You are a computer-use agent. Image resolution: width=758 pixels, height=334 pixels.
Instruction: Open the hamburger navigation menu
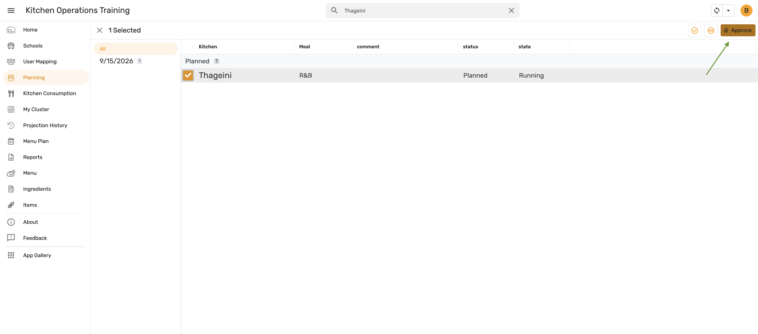pos(11,11)
